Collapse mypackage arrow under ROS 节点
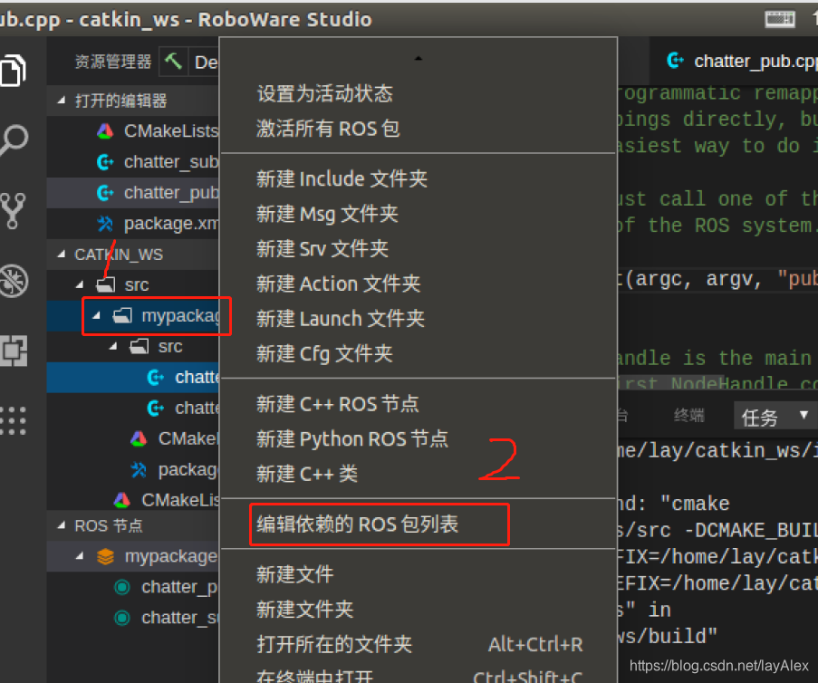The height and width of the screenshot is (683, 818). point(80,557)
